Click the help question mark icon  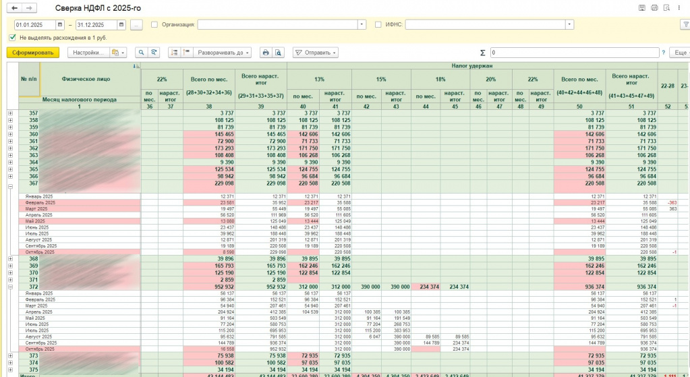(x=664, y=53)
